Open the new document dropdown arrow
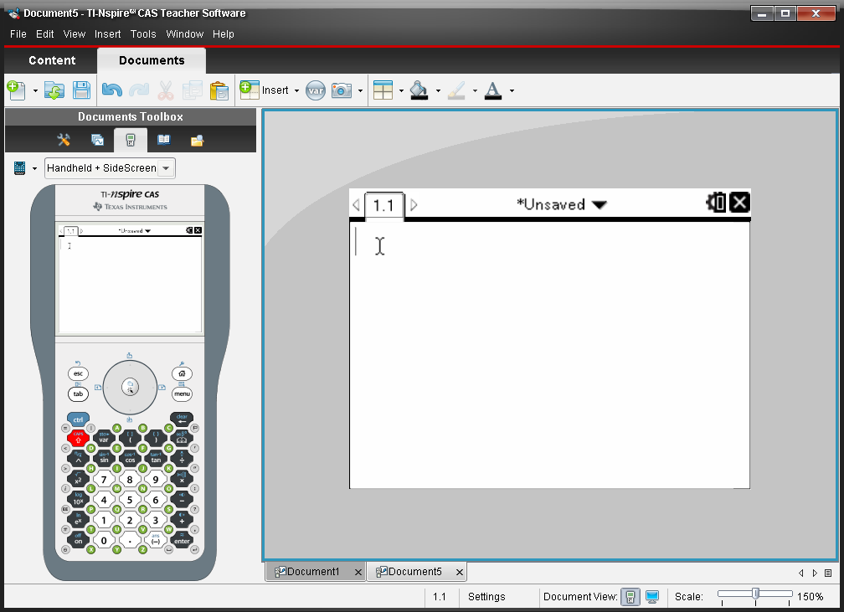Image resolution: width=844 pixels, height=612 pixels. (x=35, y=91)
